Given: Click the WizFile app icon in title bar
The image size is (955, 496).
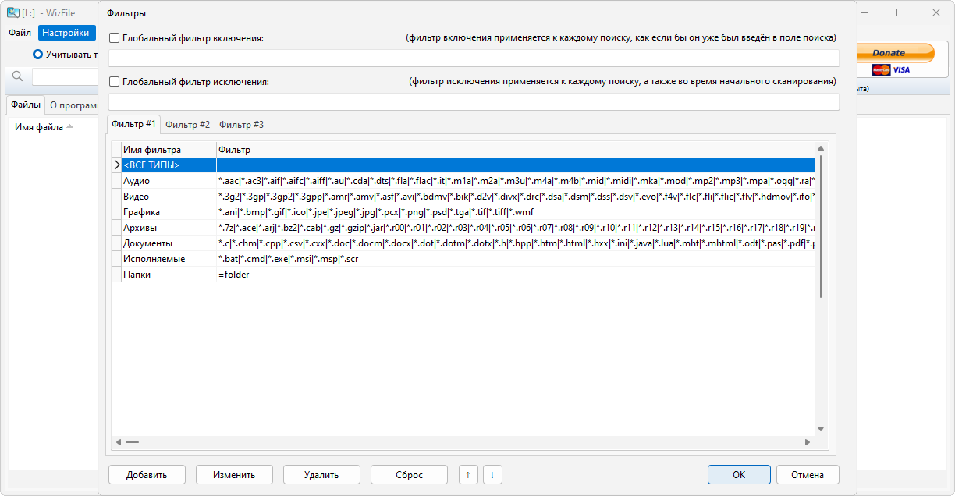Looking at the screenshot, I should [x=12, y=12].
